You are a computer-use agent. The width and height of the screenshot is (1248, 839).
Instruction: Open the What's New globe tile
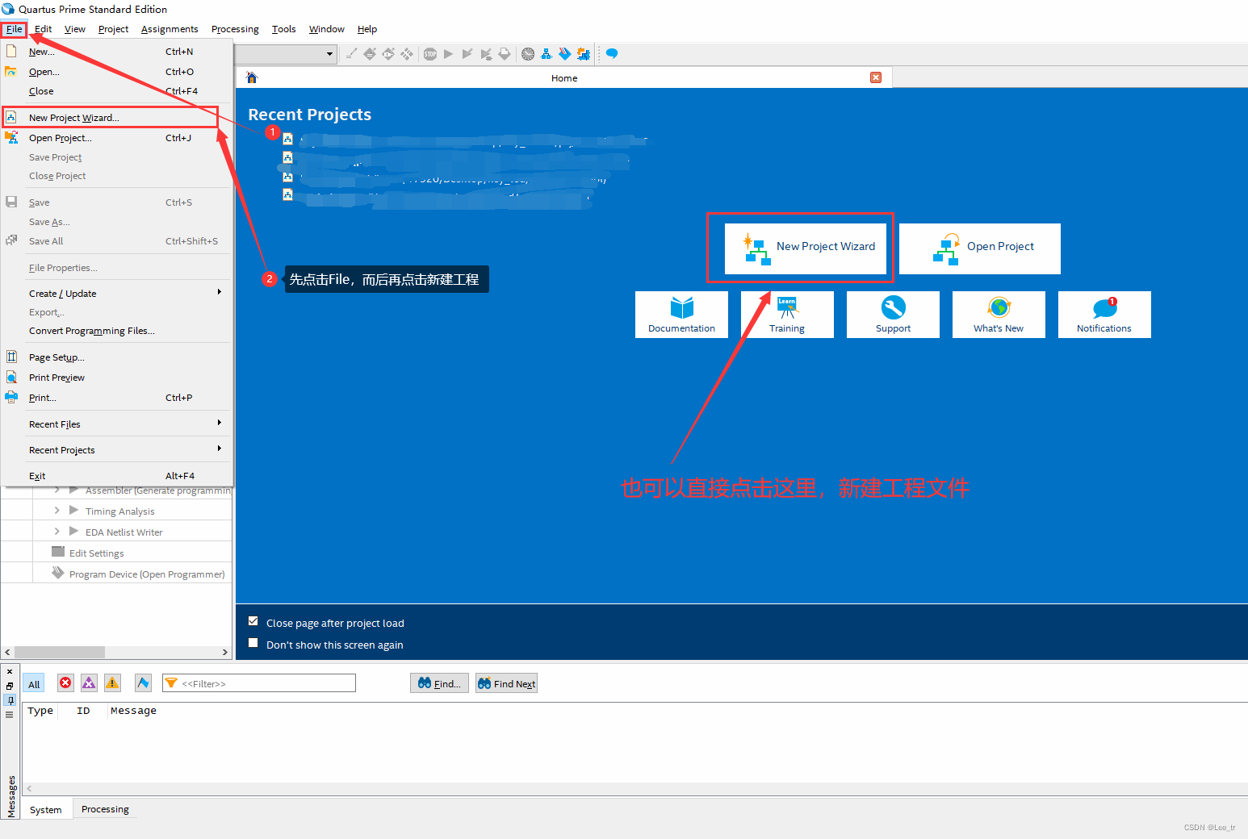(x=999, y=315)
